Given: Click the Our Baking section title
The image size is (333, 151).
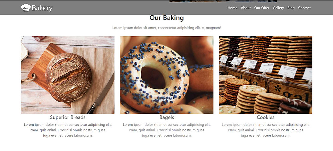Looking at the screenshot, I should point(166,18).
